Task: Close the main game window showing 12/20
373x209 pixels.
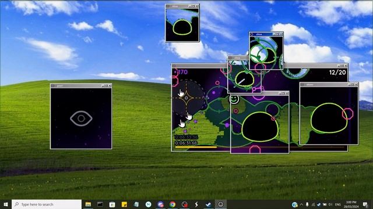Action: (346, 66)
